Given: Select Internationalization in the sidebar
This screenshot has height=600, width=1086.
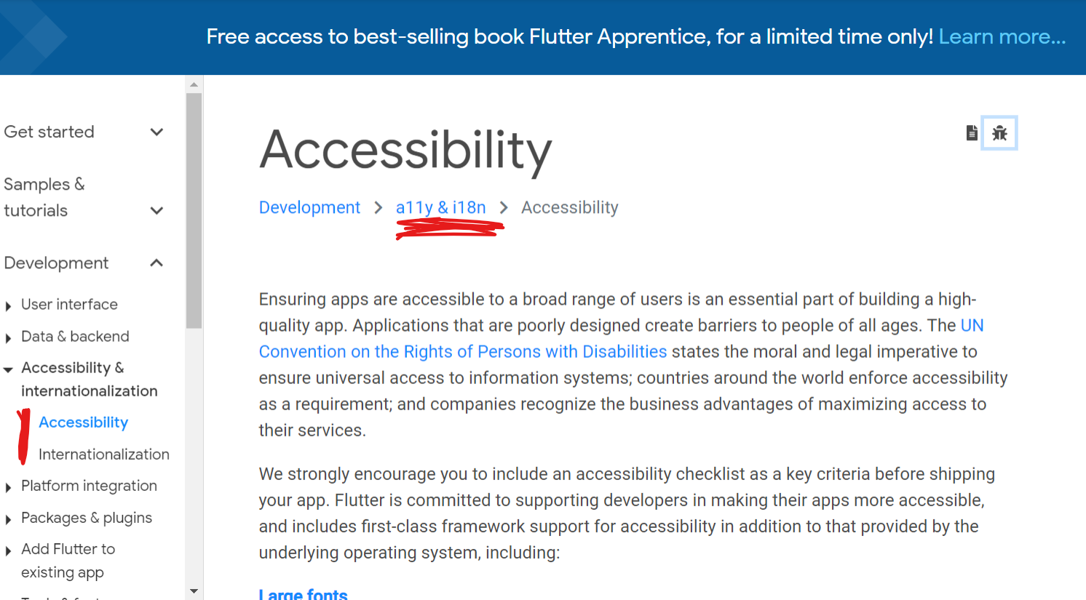Looking at the screenshot, I should pyautogui.click(x=103, y=454).
